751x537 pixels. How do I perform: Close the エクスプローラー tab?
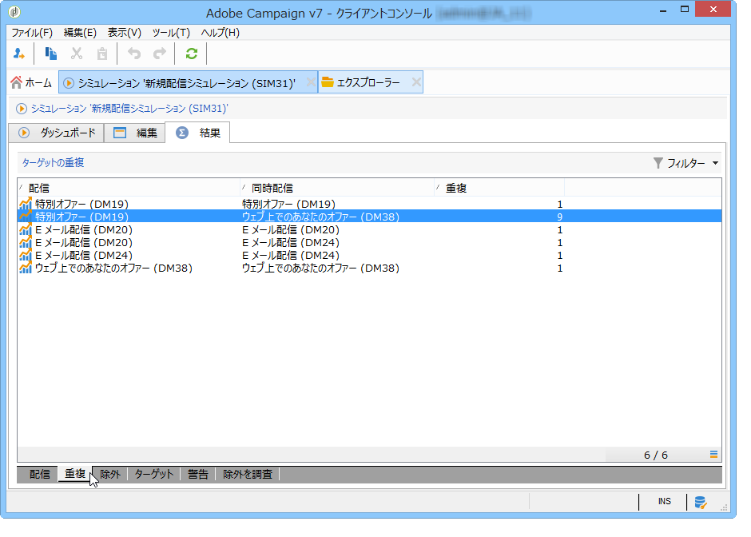click(x=416, y=82)
